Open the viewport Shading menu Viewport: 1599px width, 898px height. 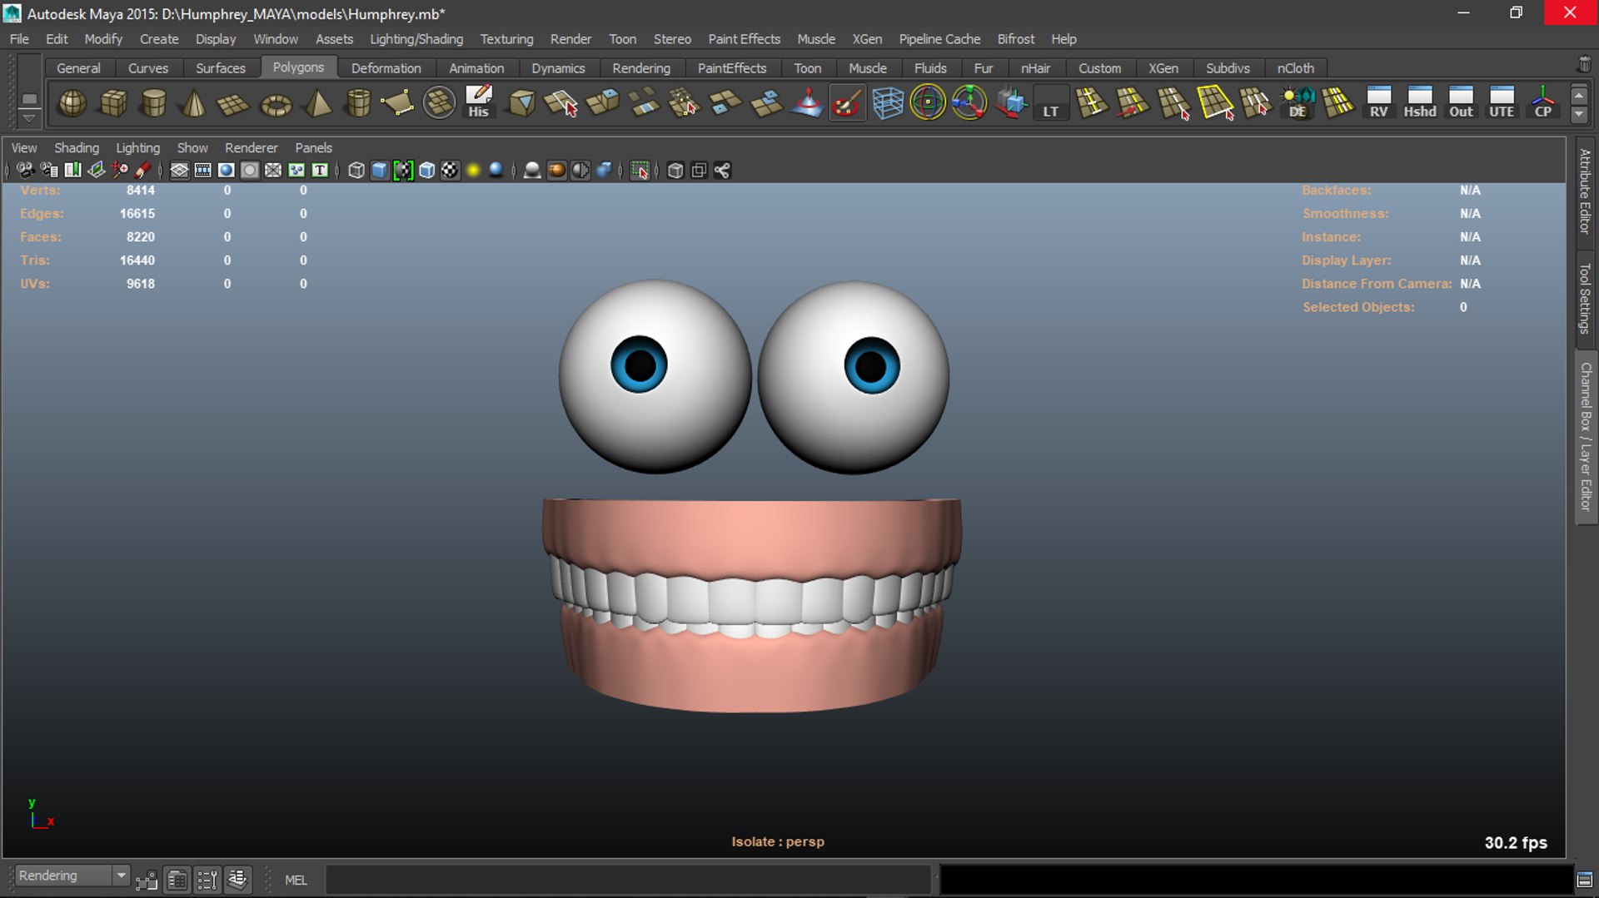click(x=77, y=147)
